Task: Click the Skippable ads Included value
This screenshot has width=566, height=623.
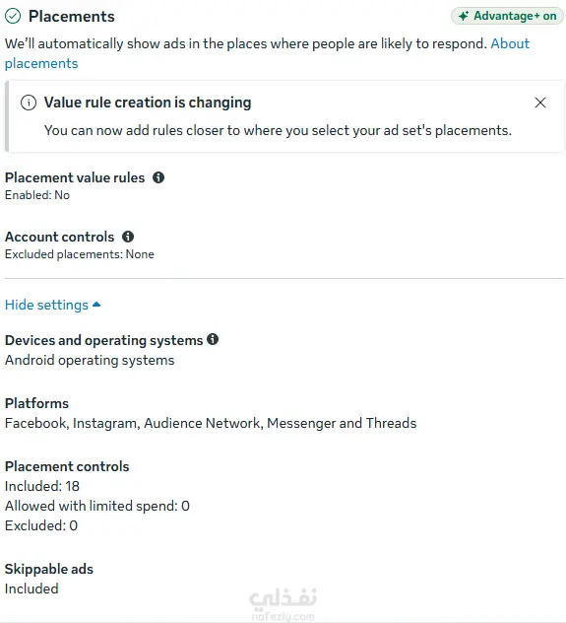Action: (x=31, y=588)
